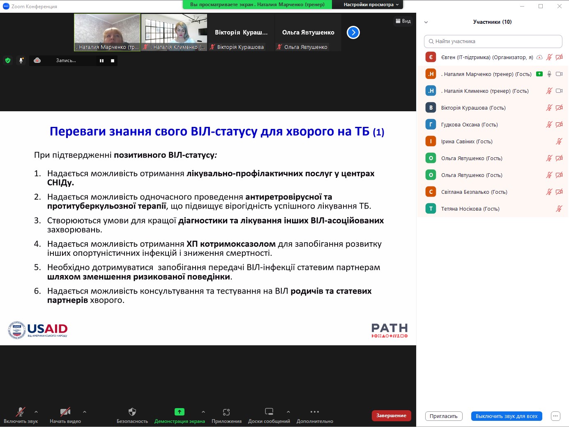Toggle Наталія Клименко's video camera icon
The width and height of the screenshot is (569, 427).
point(559,91)
